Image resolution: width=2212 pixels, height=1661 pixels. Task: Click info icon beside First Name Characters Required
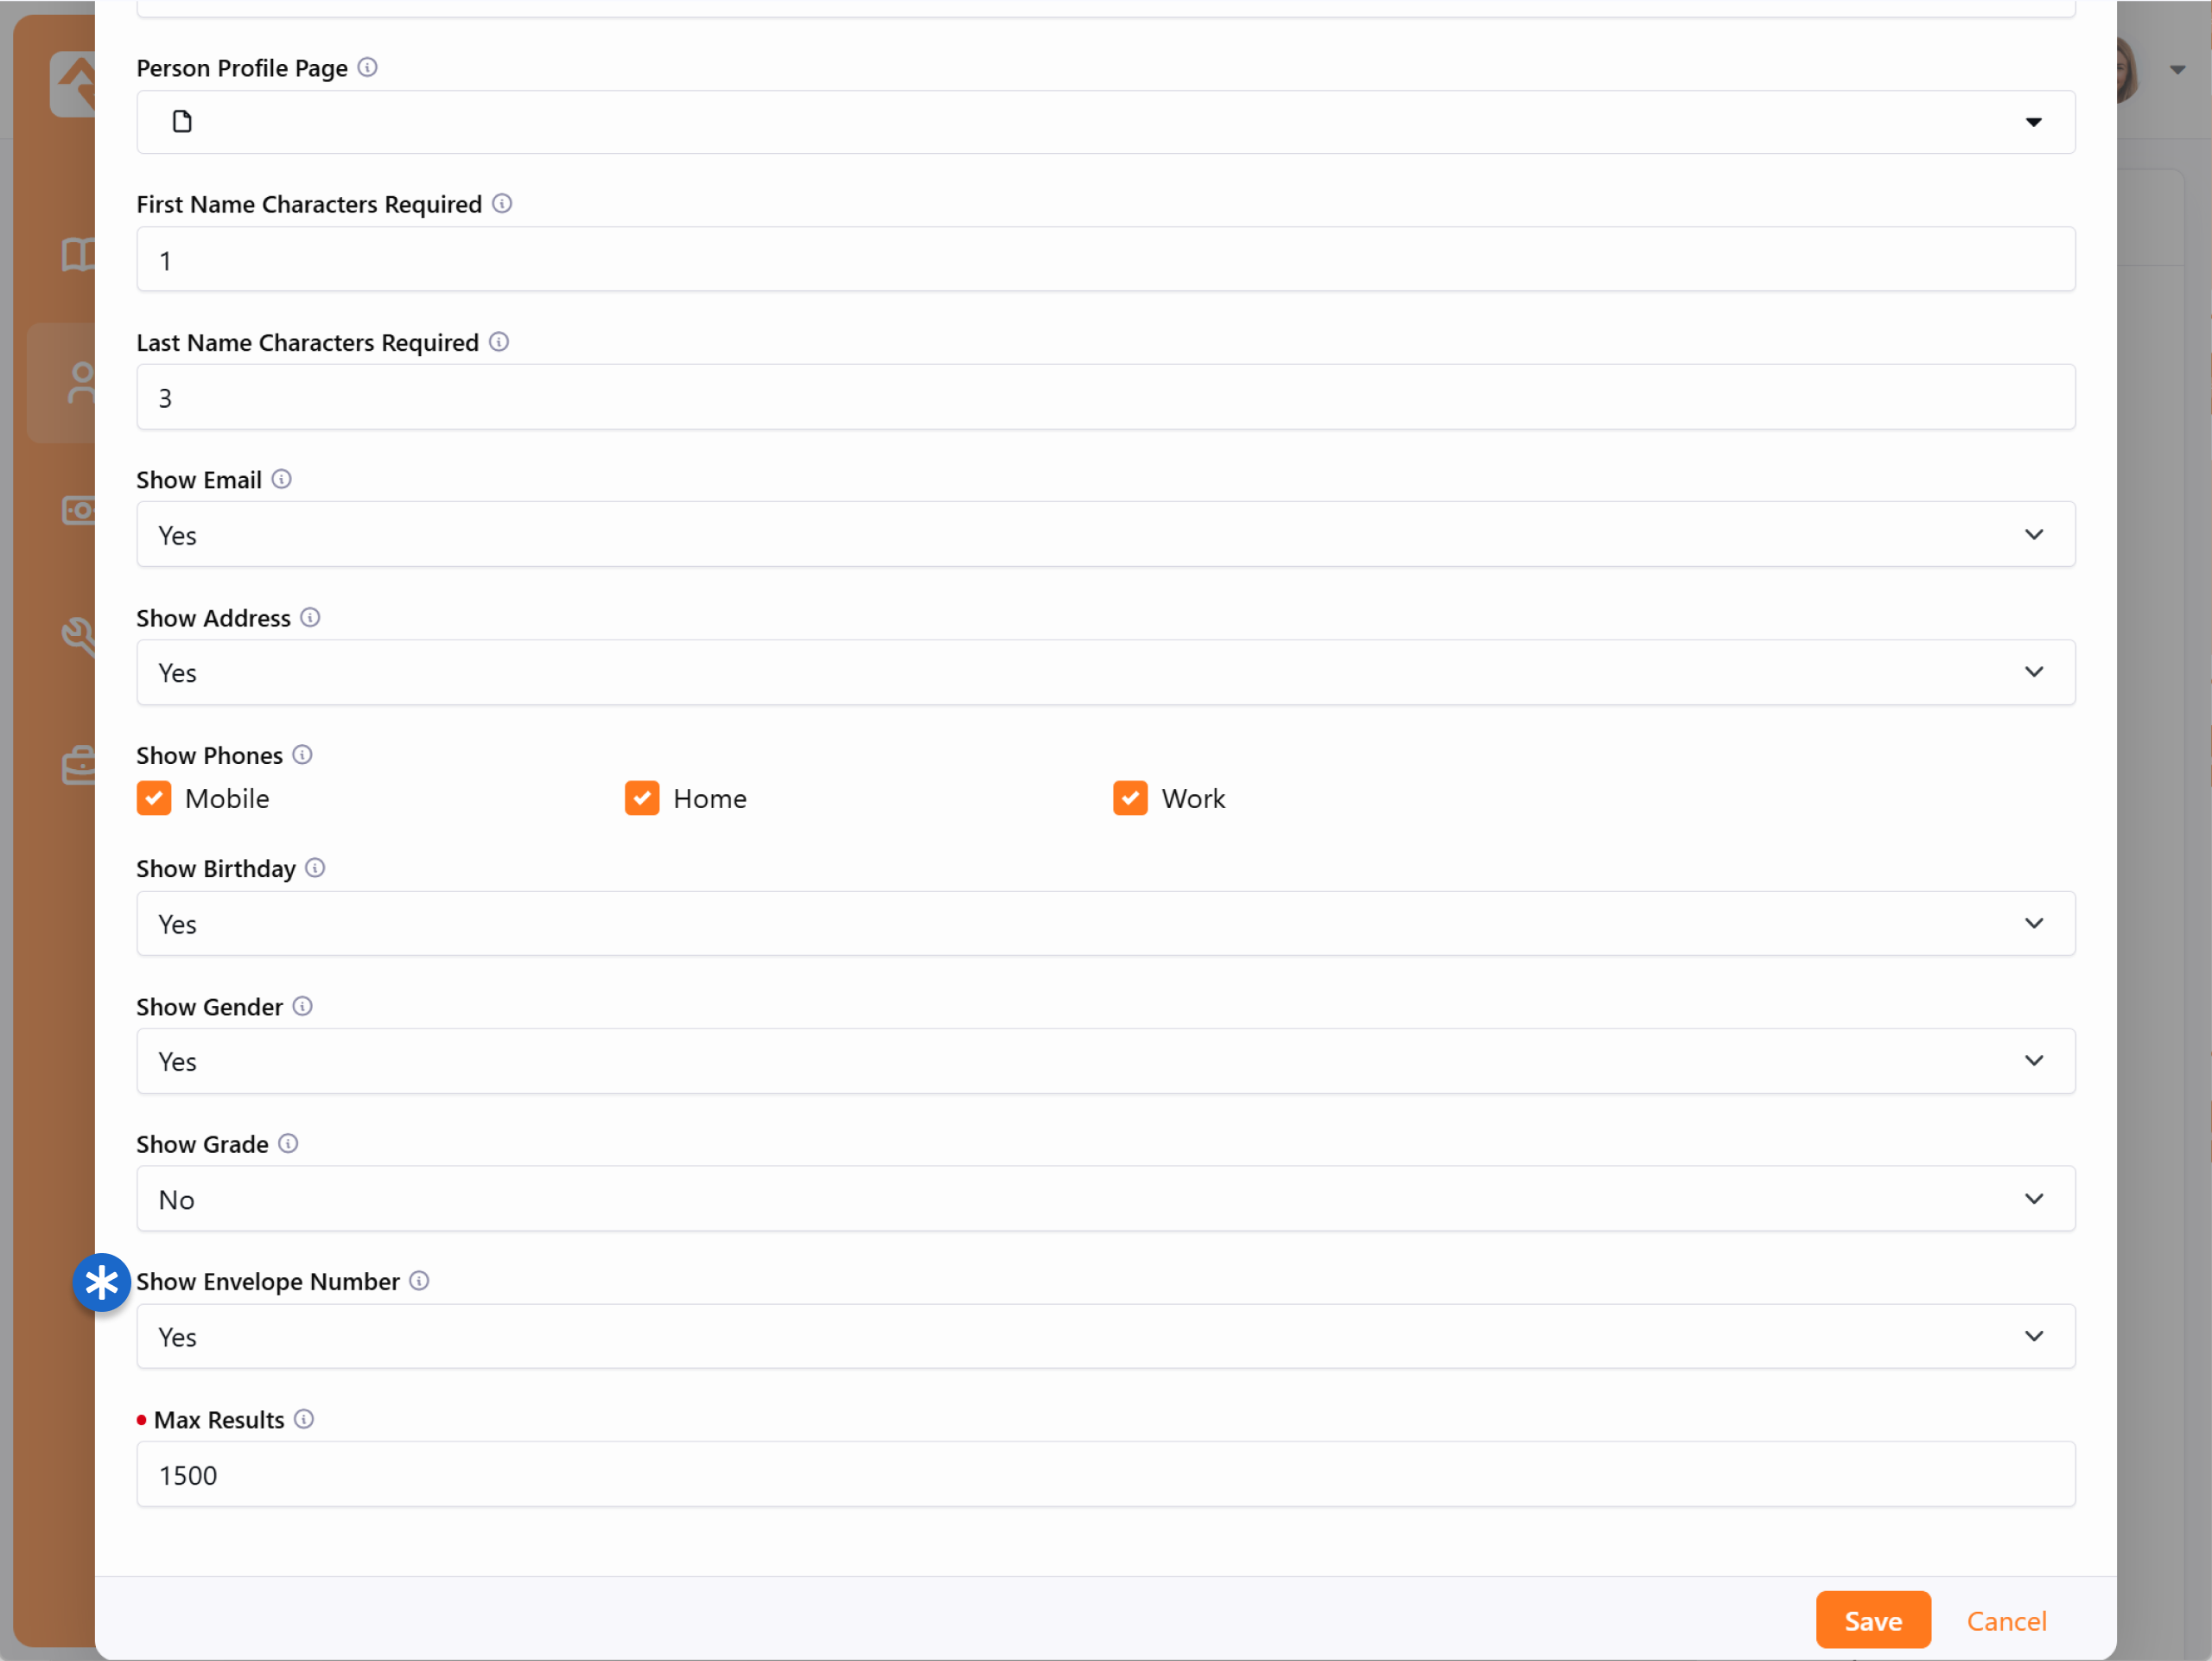502,204
